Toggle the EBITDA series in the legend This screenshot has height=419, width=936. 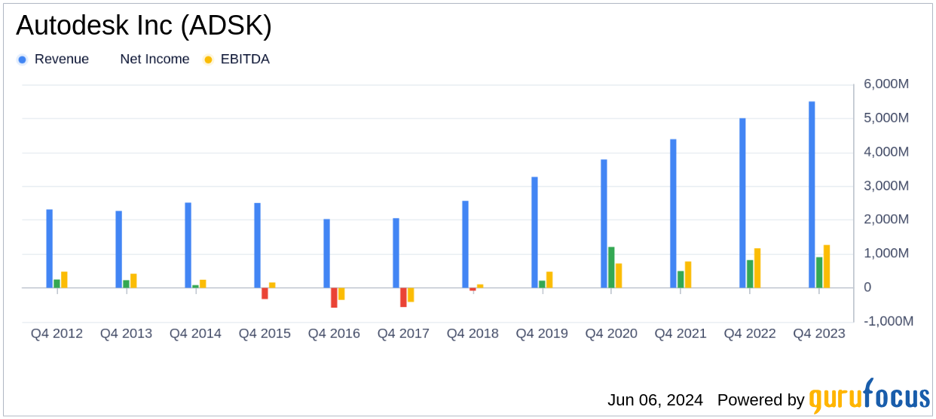[237, 59]
